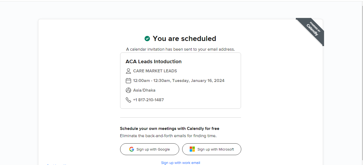Click the ACA Leads Intoduction event title
Image resolution: width=363 pixels, height=165 pixels.
point(154,62)
